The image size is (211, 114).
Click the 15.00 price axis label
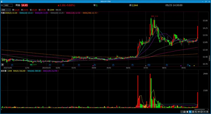coord(205,20)
